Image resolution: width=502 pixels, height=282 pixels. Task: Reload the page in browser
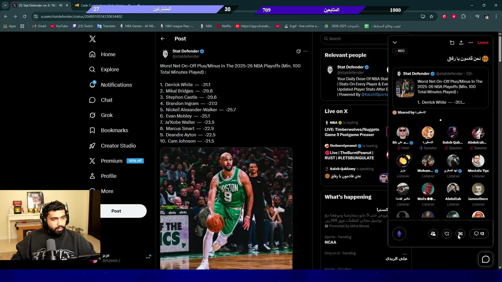[x=24, y=16]
